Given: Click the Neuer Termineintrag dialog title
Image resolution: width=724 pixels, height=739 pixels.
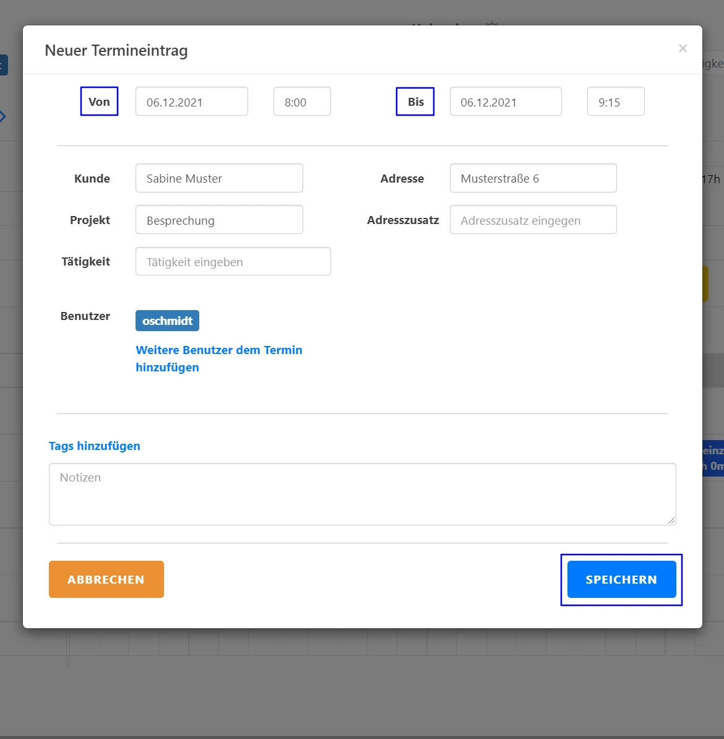Looking at the screenshot, I should pyautogui.click(x=116, y=51).
